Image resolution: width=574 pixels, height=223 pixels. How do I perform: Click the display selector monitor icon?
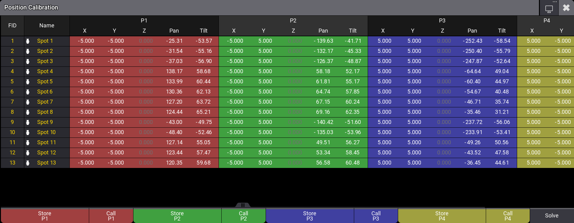tap(549, 9)
